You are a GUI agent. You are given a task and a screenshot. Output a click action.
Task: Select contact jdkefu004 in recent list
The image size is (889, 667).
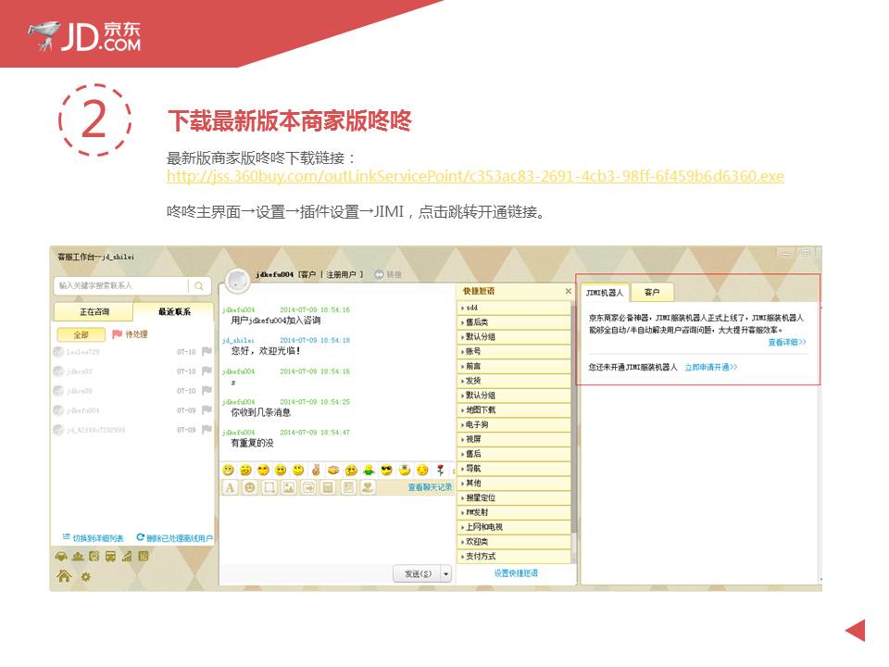click(x=132, y=410)
